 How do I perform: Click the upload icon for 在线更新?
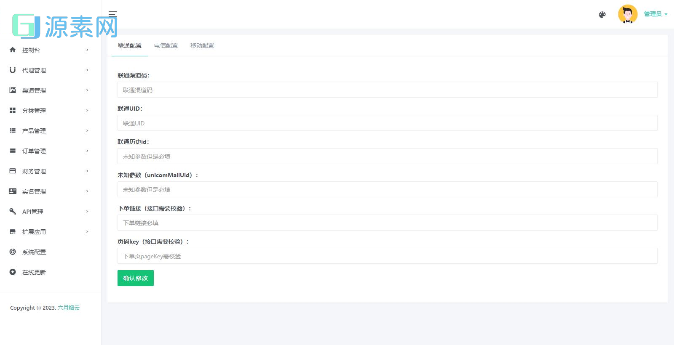[13, 272]
